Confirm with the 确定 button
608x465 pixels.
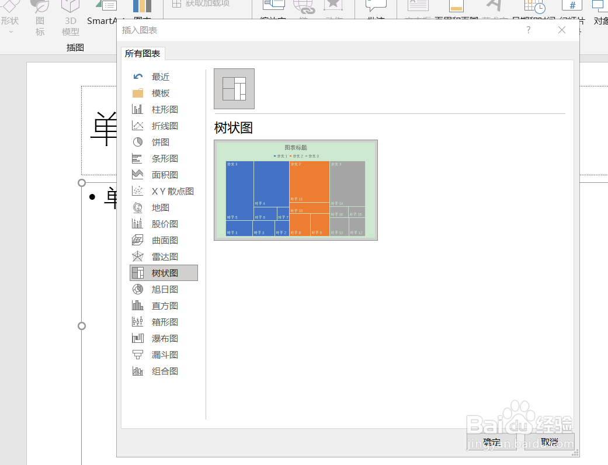(491, 442)
